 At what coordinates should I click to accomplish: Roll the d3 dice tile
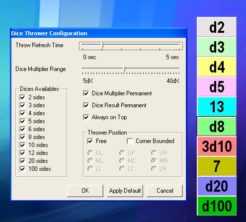(217, 47)
